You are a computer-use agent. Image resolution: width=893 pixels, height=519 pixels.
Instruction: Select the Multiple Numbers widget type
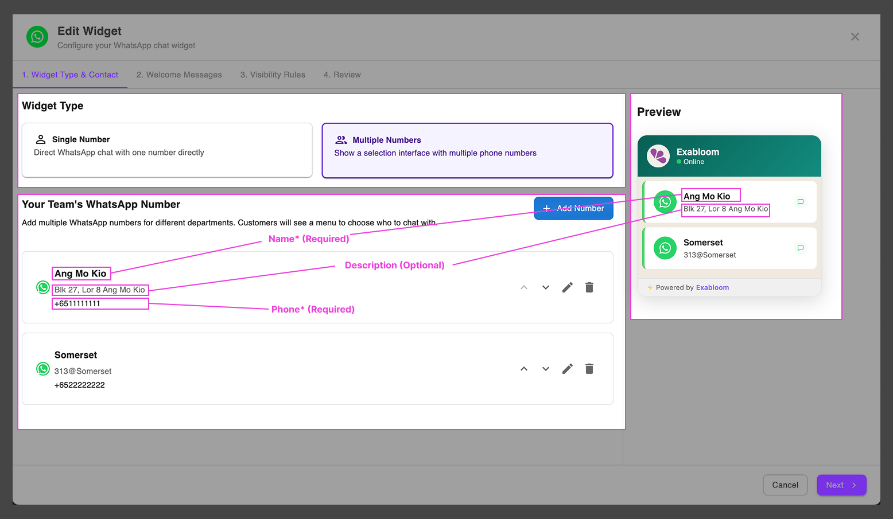pos(467,151)
